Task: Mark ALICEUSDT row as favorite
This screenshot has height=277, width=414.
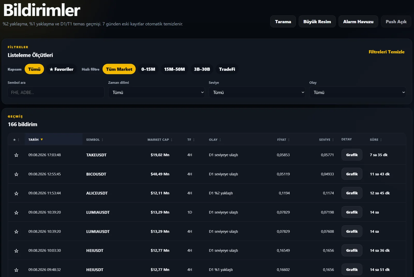Action: pyautogui.click(x=16, y=193)
